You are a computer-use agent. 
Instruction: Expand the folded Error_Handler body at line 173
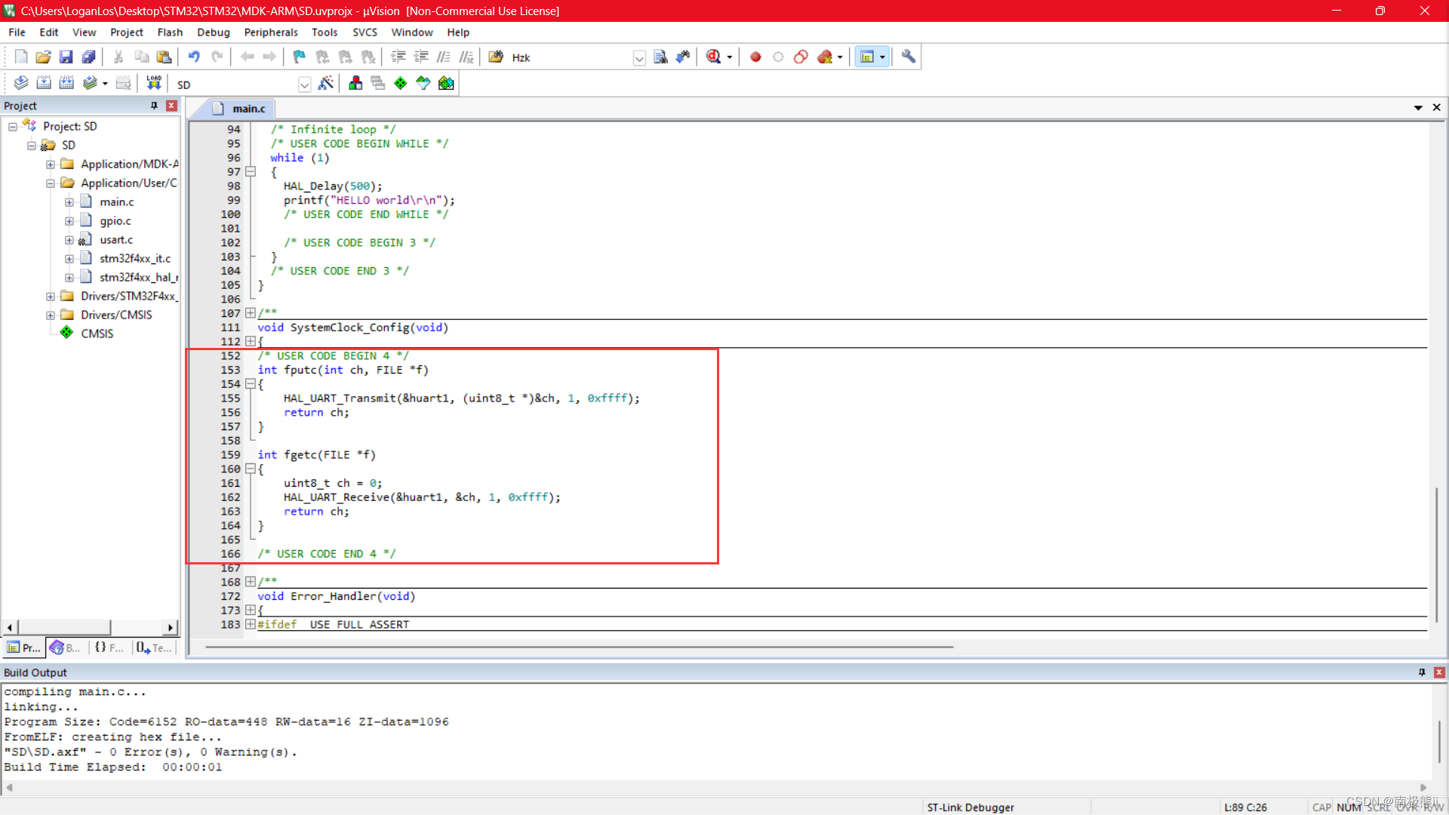[x=251, y=610]
